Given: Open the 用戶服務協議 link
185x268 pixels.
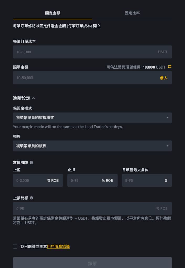Looking at the screenshot, I should [x=58, y=247].
